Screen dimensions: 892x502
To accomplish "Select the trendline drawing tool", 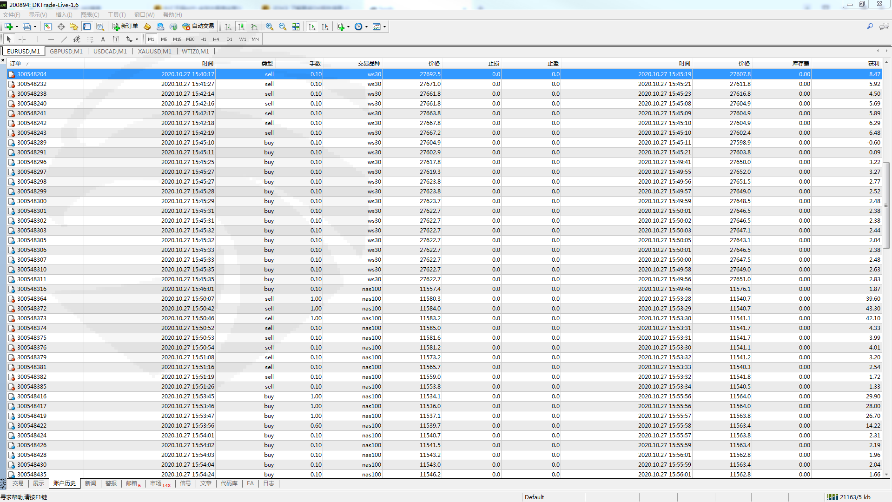I will pos(64,40).
